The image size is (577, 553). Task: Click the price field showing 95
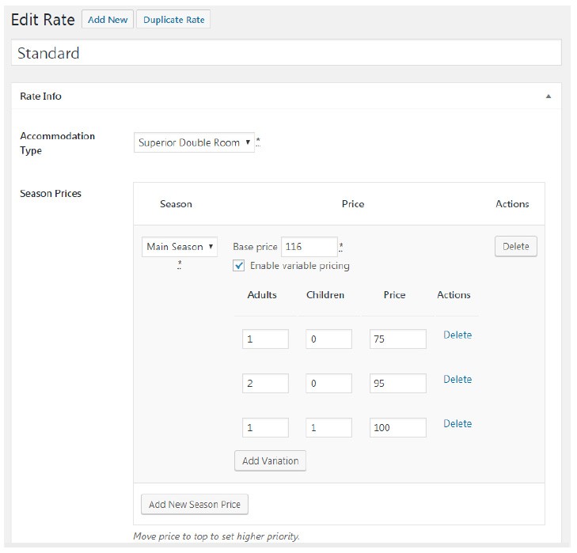[397, 384]
